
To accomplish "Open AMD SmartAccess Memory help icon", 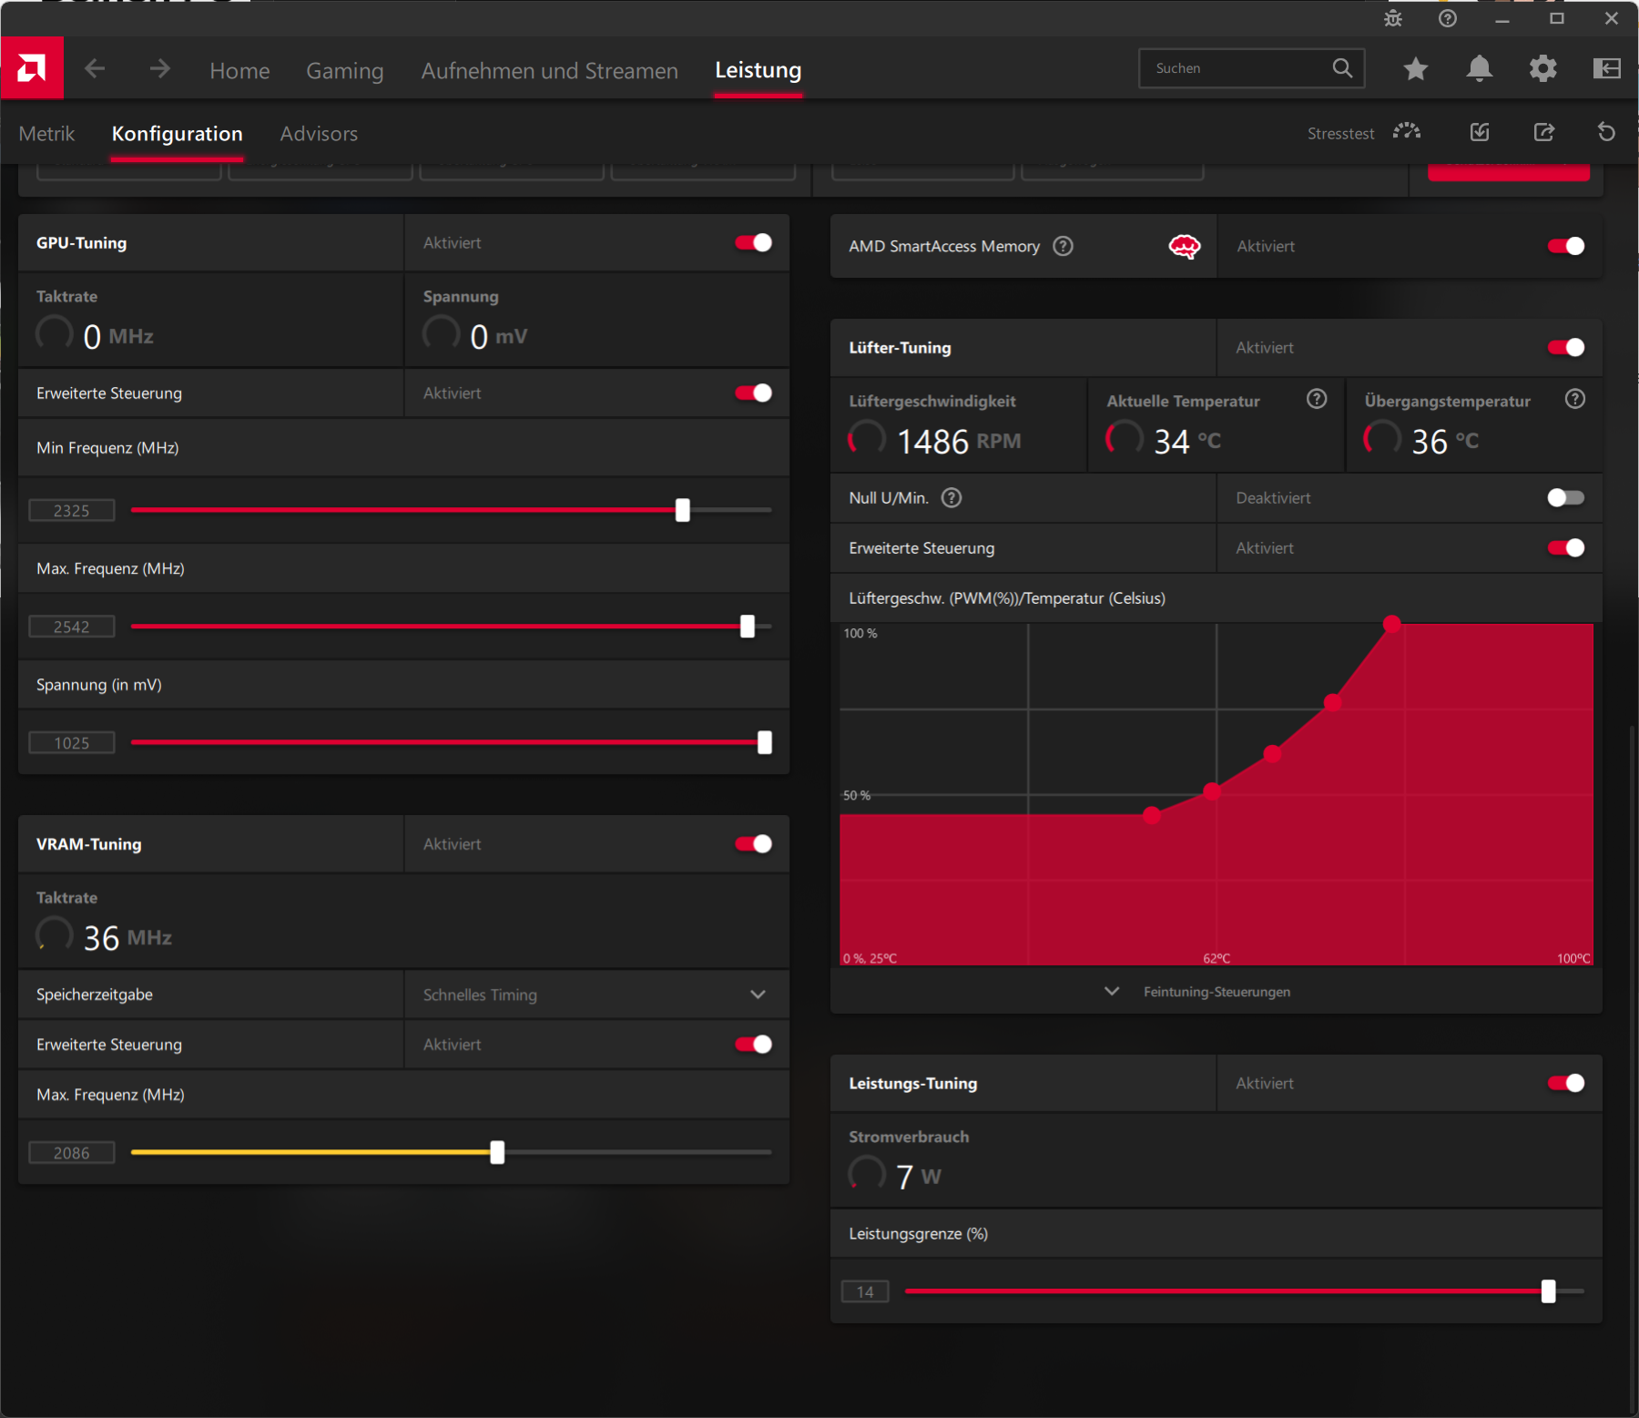I will 1063,246.
